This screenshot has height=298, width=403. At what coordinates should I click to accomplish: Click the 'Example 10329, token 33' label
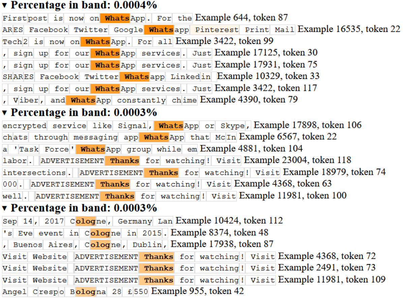tap(268, 76)
